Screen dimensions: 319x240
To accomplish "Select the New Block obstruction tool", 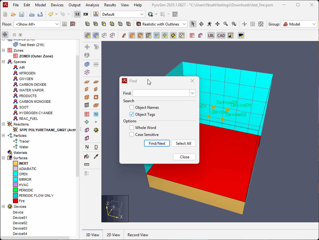I will [87, 97].
